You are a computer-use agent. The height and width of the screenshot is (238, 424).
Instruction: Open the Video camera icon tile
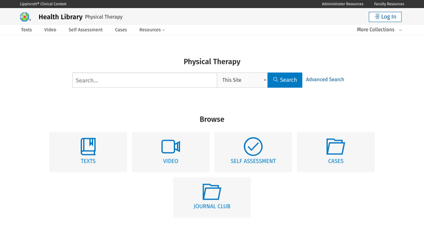tap(171, 146)
